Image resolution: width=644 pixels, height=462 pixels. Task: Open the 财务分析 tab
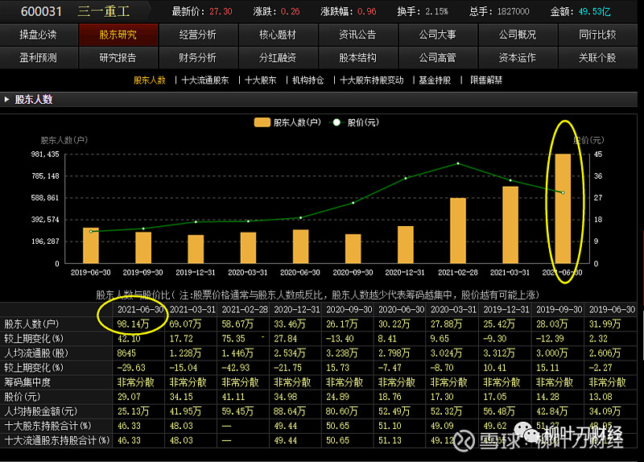pos(197,57)
